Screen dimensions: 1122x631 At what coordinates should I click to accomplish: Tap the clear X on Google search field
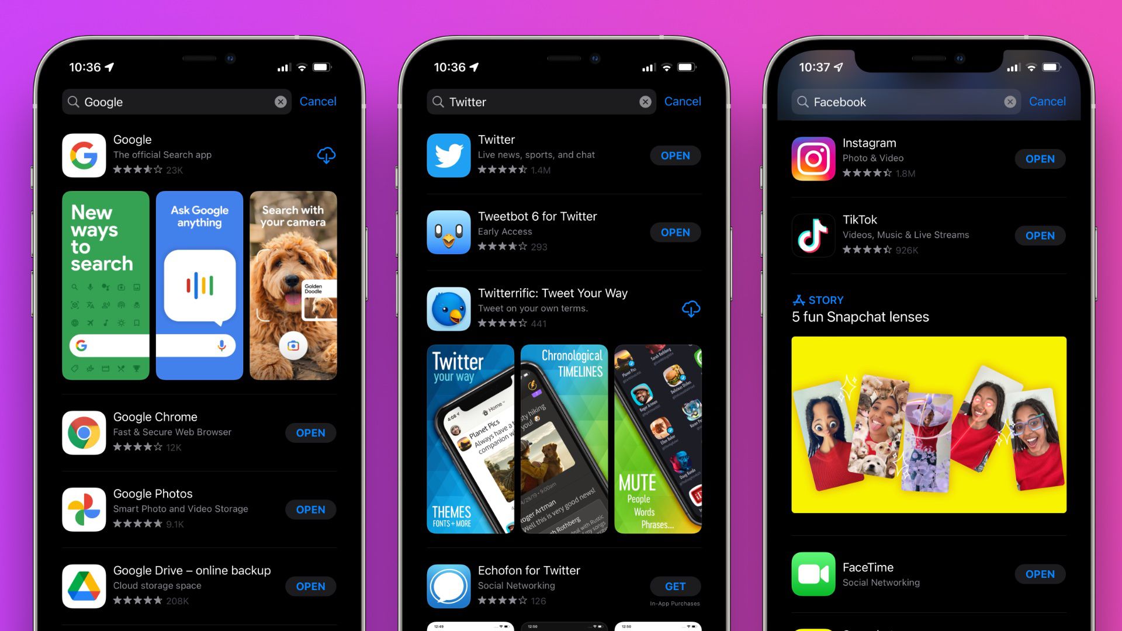click(280, 101)
